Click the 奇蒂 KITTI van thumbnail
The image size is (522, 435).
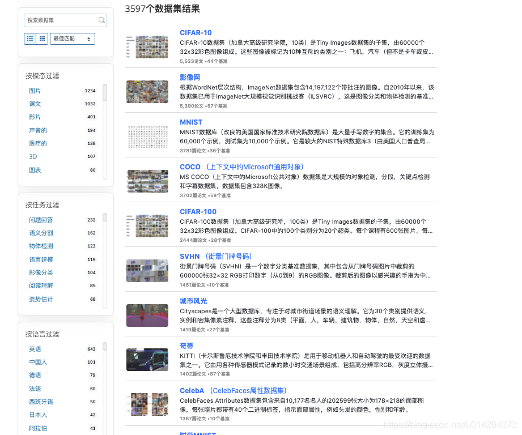pos(147,360)
